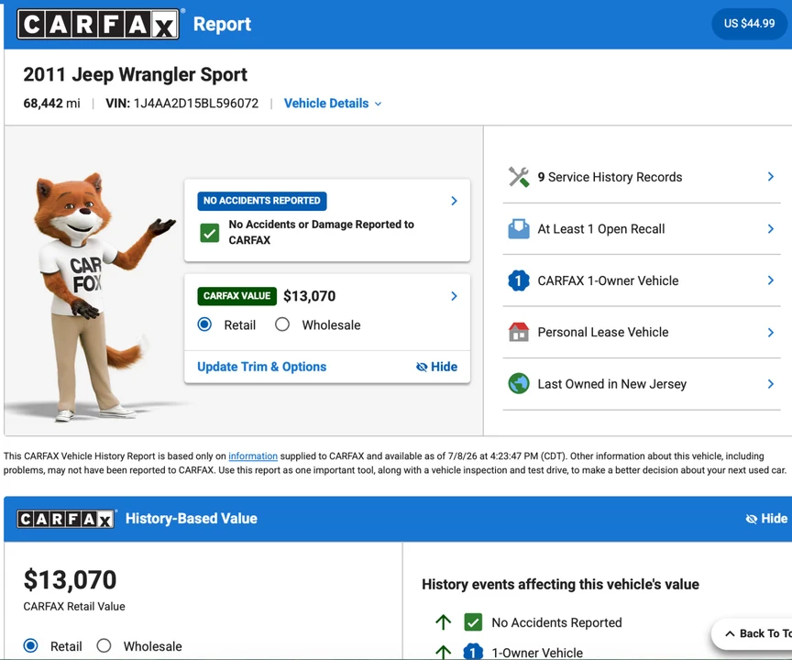Click the $13,070 value in CARFAX Value card
Viewport: 792px width, 660px height.
(309, 296)
